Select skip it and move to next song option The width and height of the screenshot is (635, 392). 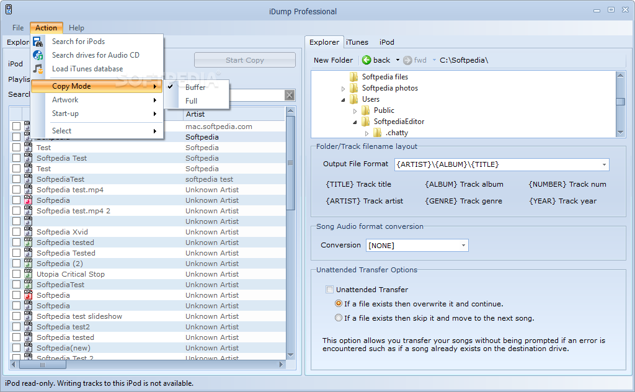tap(339, 318)
